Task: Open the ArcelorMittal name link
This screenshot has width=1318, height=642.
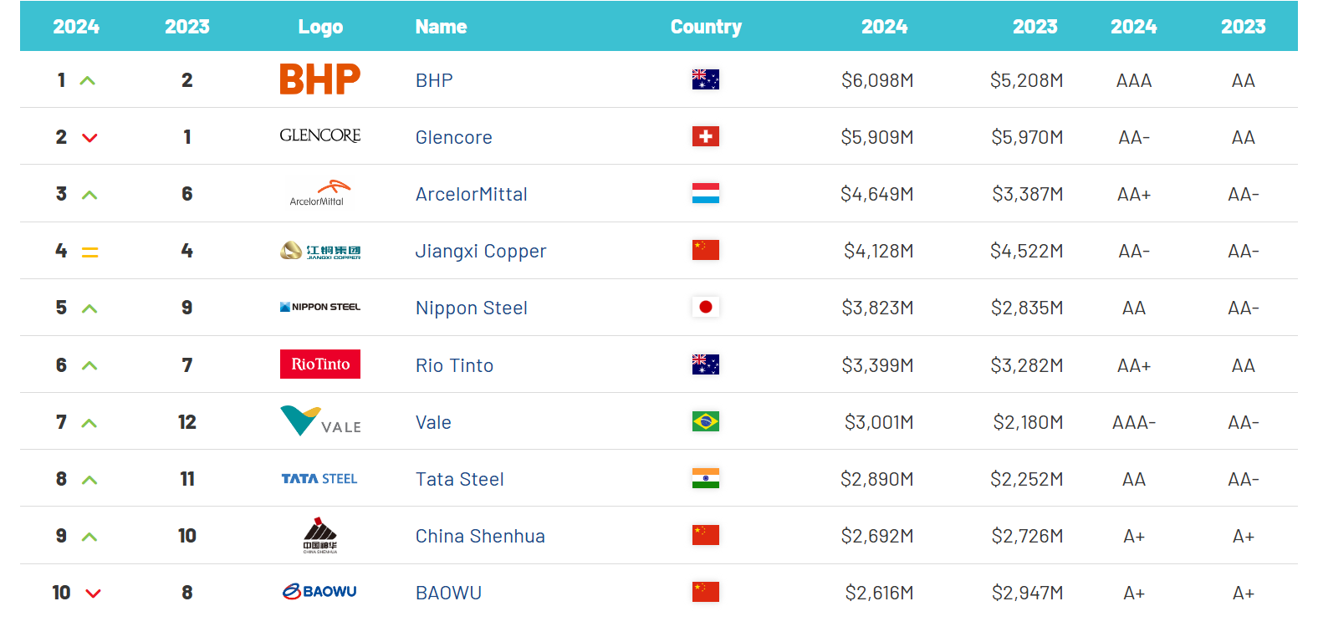Action: click(471, 194)
